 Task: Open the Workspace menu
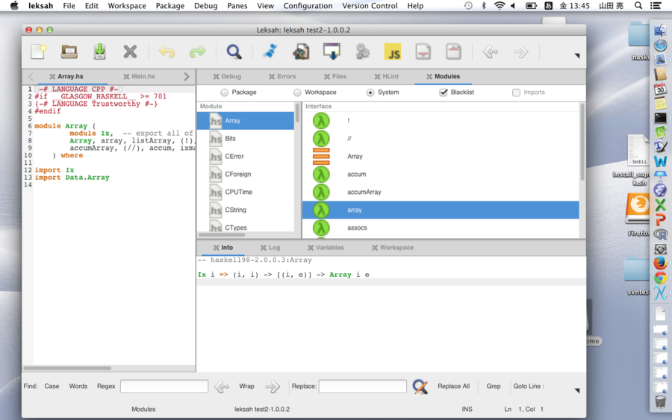(127, 5)
